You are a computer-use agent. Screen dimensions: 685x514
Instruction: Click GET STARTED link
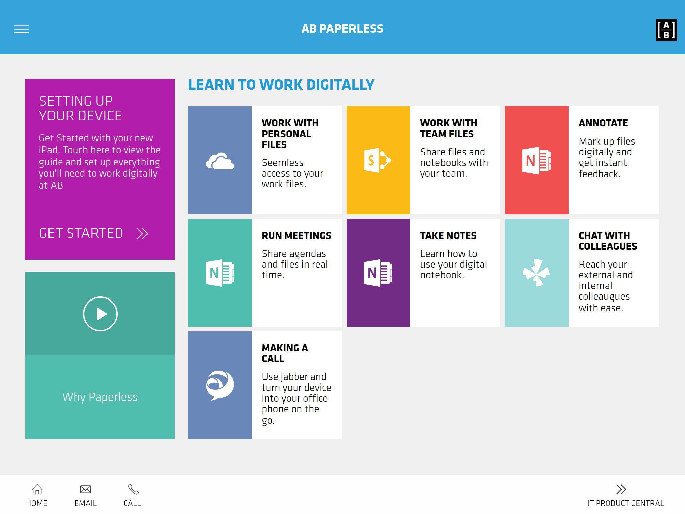click(81, 233)
